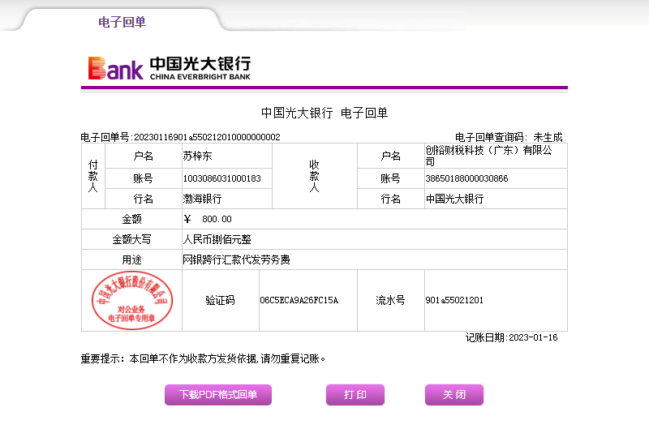Screen dimensions: 649x433
Task: Click the 流水号 label cell
Action: tap(390, 300)
